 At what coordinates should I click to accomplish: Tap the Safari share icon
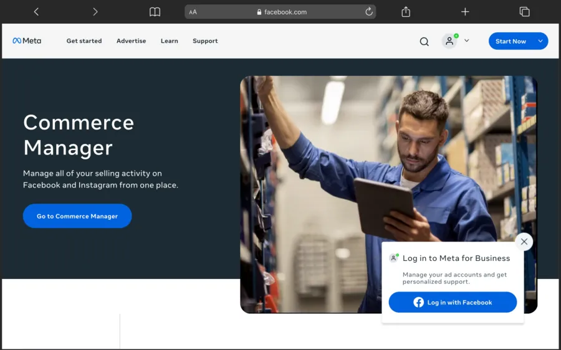pos(406,12)
